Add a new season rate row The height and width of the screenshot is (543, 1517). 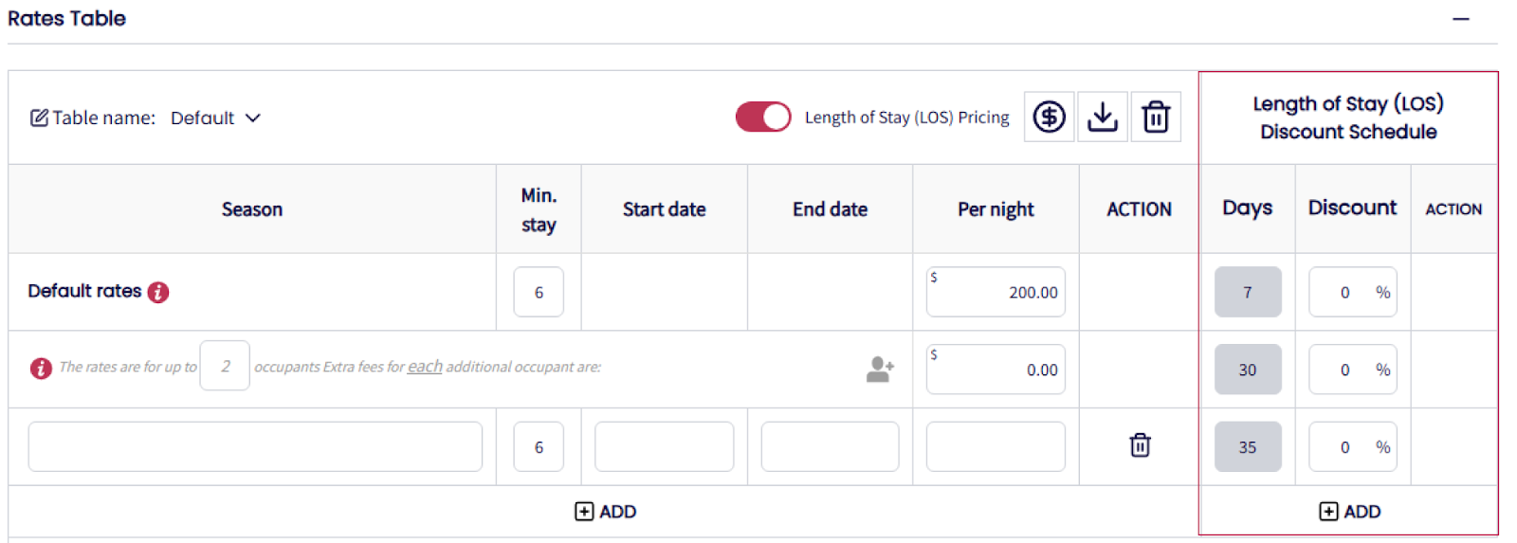[x=605, y=512]
